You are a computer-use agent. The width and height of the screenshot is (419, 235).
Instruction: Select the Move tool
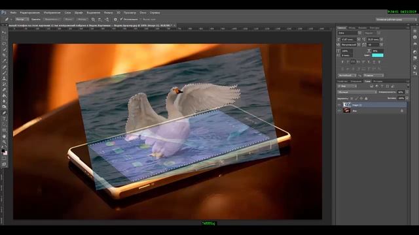tap(4, 32)
